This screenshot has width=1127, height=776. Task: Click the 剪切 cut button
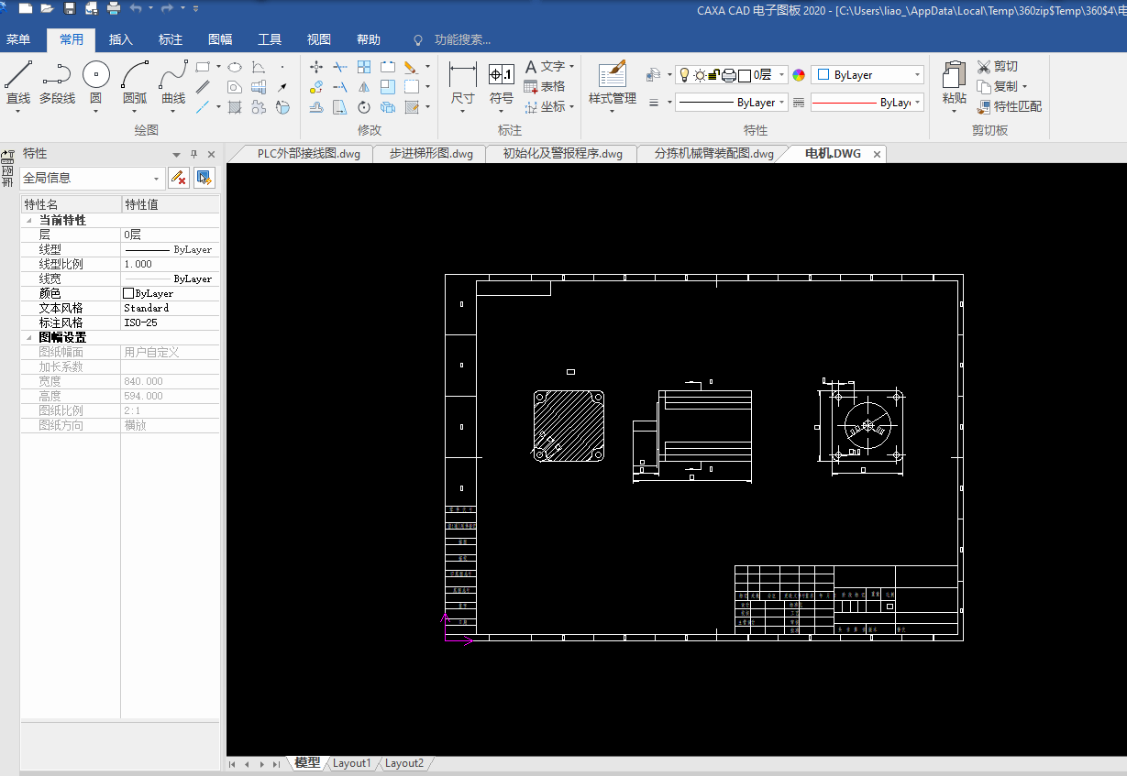click(998, 66)
